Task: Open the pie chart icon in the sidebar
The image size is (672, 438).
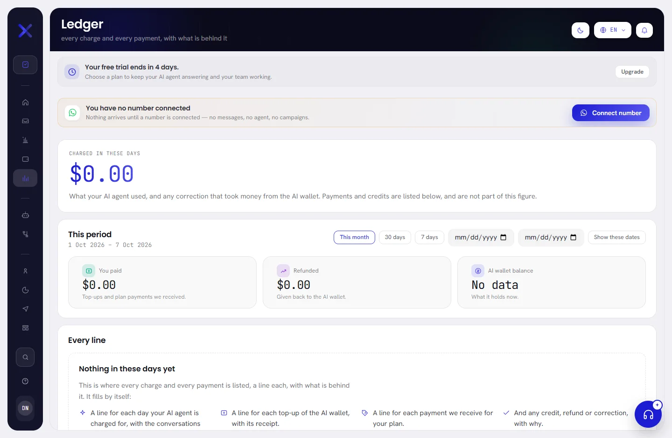Action: pyautogui.click(x=25, y=290)
